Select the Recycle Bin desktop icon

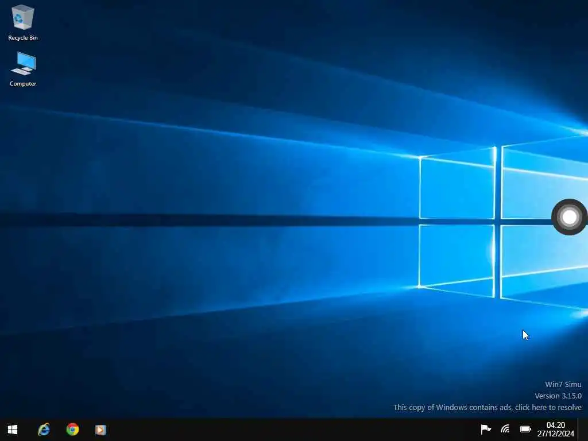point(23,22)
